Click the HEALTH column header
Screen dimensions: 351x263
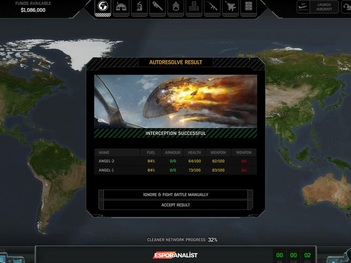[194, 152]
